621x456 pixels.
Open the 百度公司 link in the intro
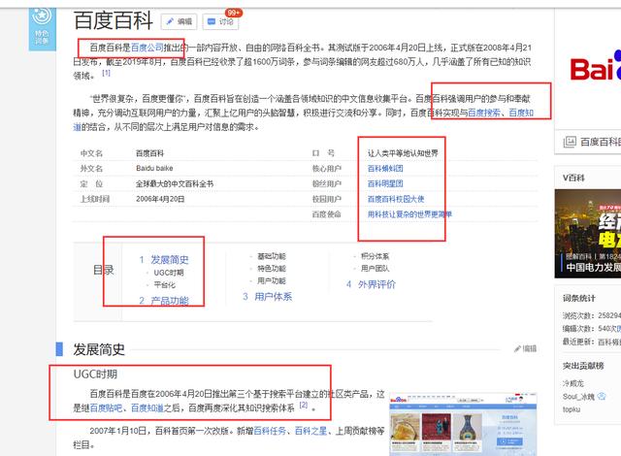147,48
